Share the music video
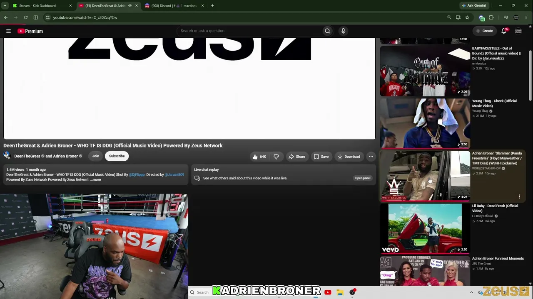This screenshot has width=533, height=299. pos(297,157)
